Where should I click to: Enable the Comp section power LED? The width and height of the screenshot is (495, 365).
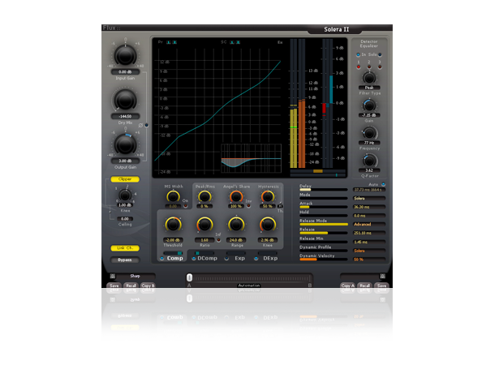tap(162, 259)
